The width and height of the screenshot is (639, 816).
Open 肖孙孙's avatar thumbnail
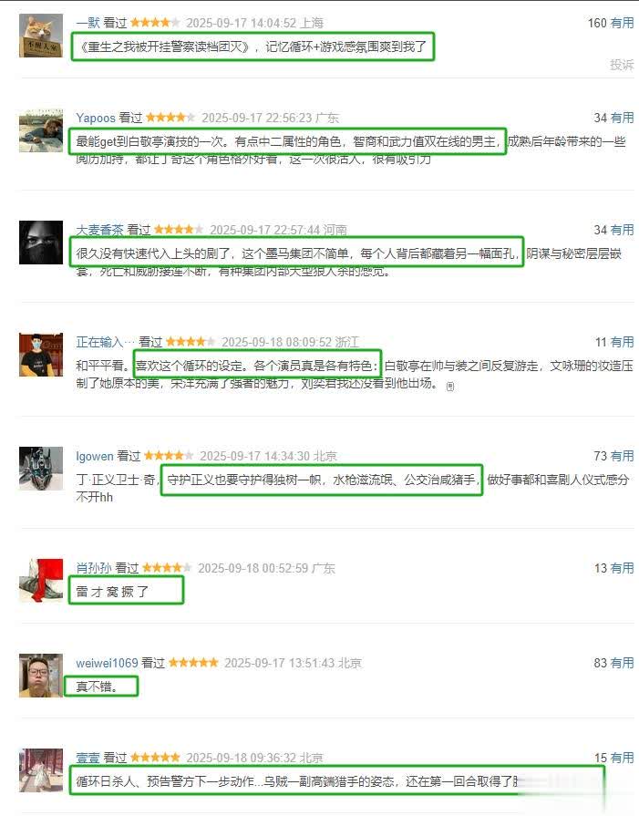(x=41, y=581)
